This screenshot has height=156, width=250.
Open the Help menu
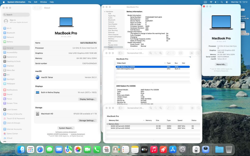pos(52,2)
